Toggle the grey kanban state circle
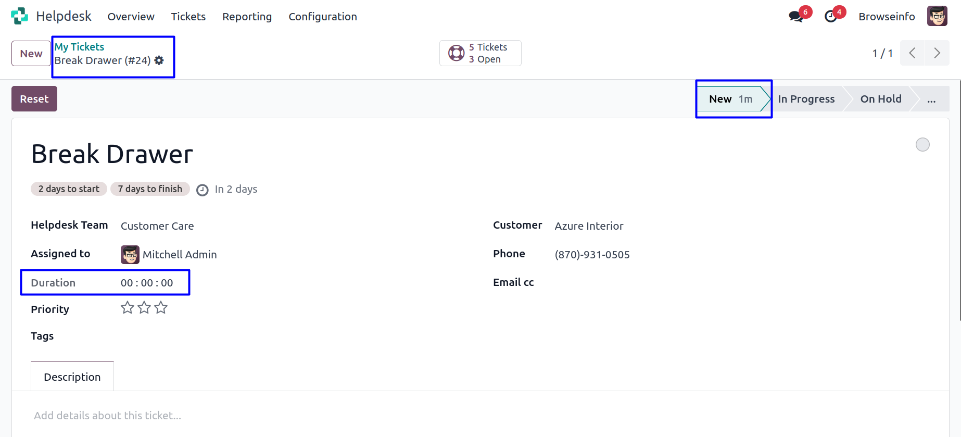The image size is (961, 437). point(922,144)
